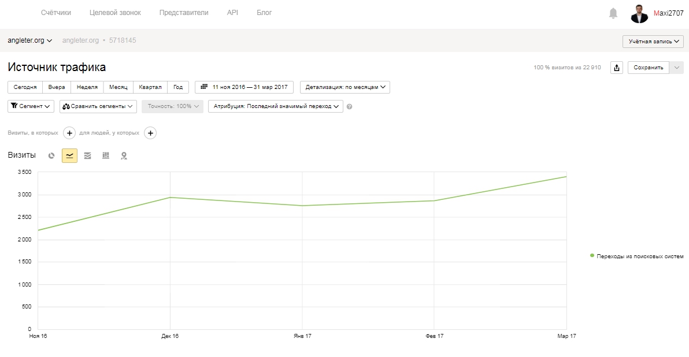Click the export report icon

tap(617, 68)
